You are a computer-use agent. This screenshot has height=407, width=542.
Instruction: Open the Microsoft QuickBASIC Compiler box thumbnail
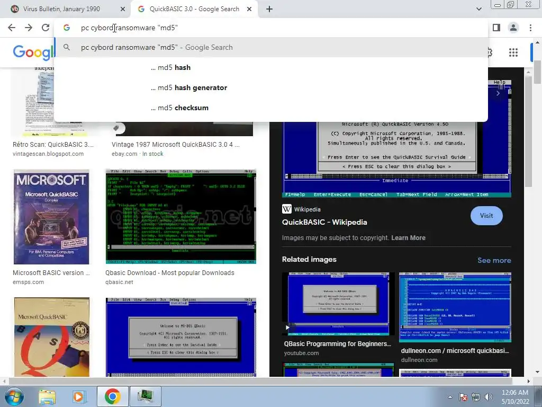coord(51,217)
